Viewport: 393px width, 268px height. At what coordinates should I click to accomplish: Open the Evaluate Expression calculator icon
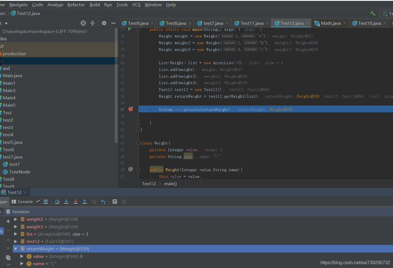(x=115, y=202)
